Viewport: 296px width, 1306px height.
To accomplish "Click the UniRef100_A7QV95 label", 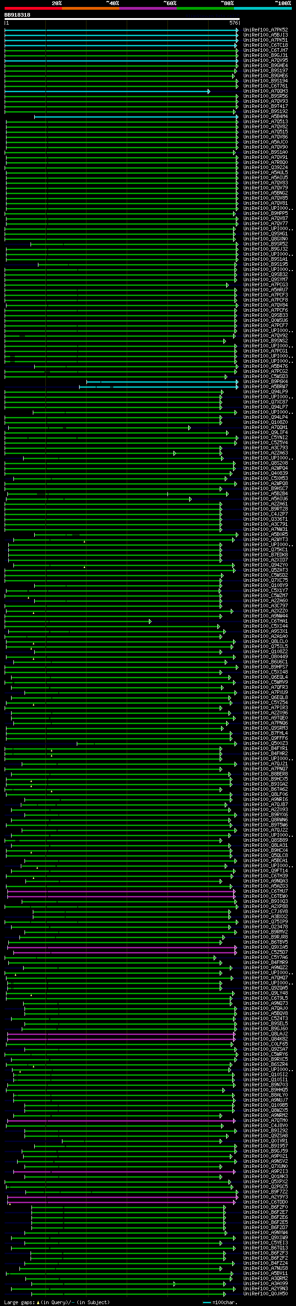I will 265,61.
